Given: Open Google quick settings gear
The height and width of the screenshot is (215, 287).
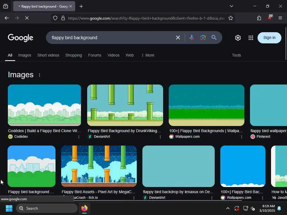Looking at the screenshot, I should tap(238, 38).
